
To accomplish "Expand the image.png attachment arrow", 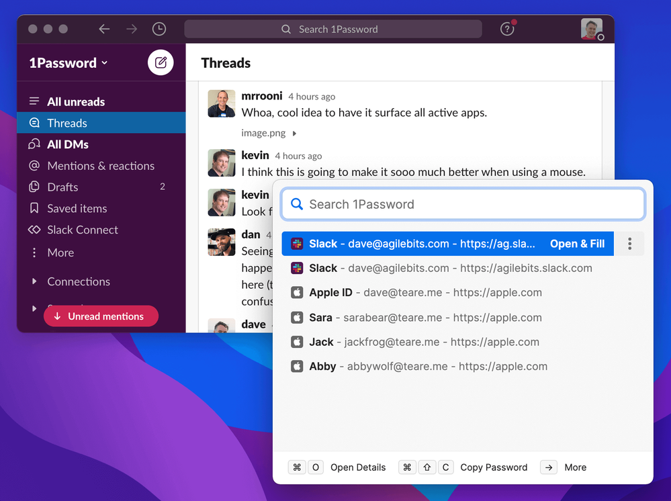I will tap(295, 134).
